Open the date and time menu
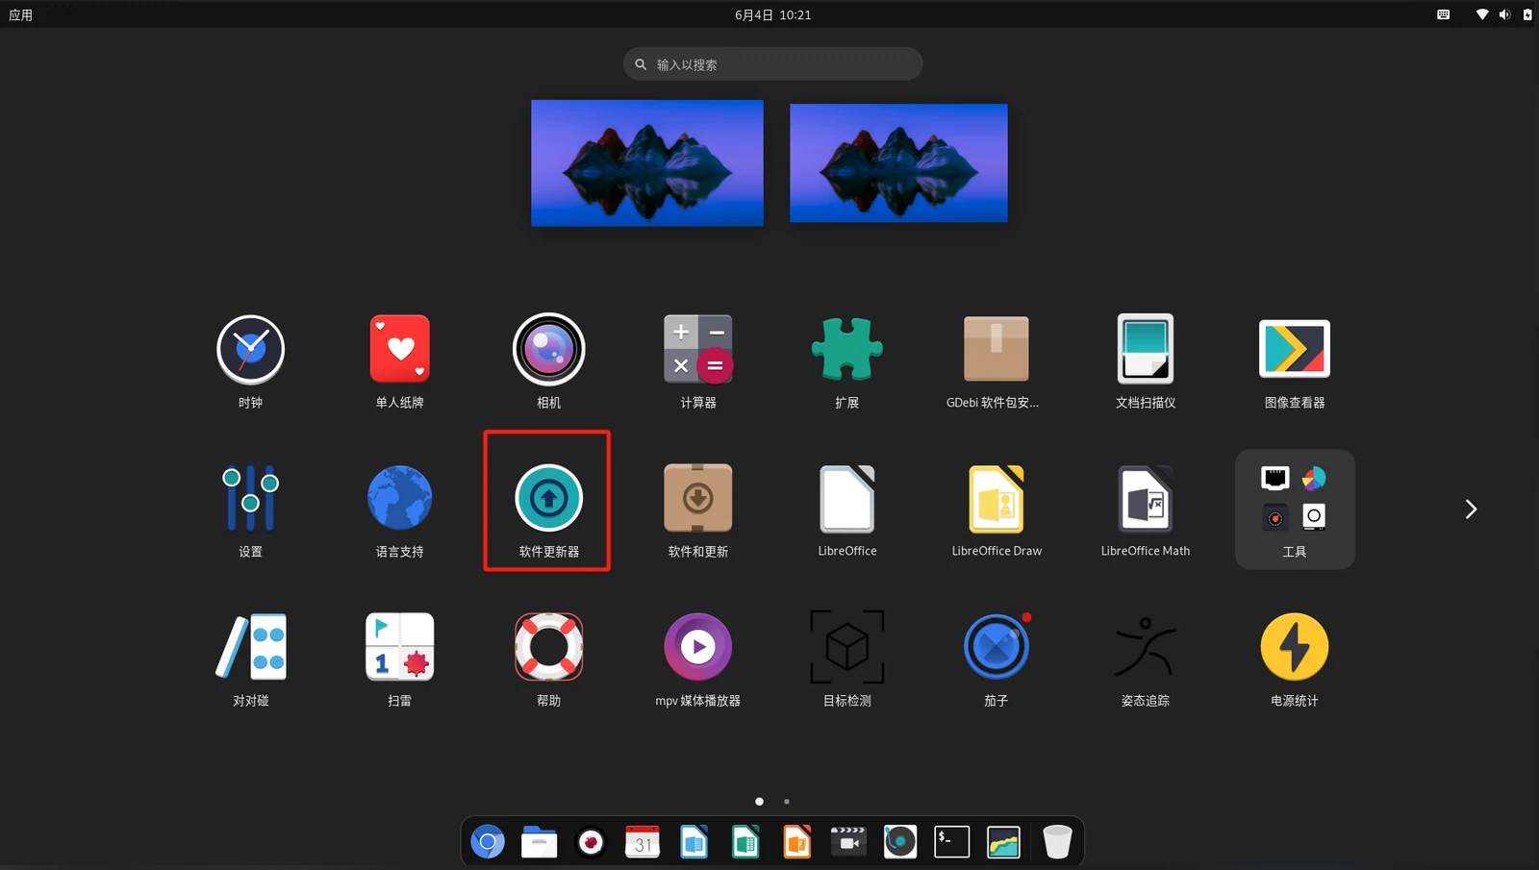1539x870 pixels. coord(773,14)
